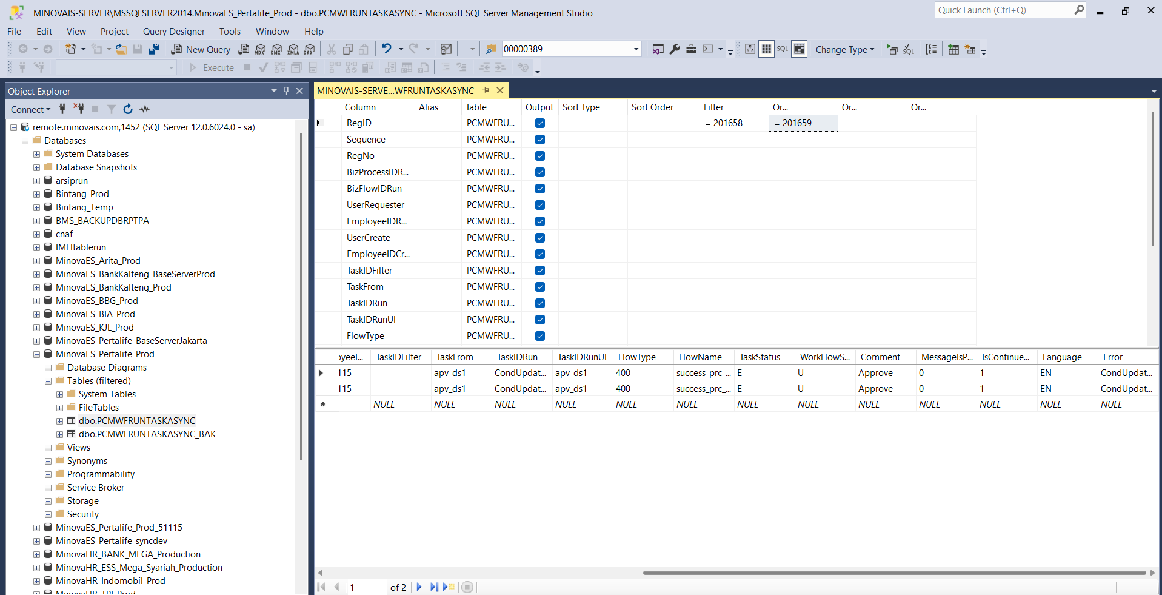Click the current record number field
1162x595 pixels.
[x=367, y=587]
